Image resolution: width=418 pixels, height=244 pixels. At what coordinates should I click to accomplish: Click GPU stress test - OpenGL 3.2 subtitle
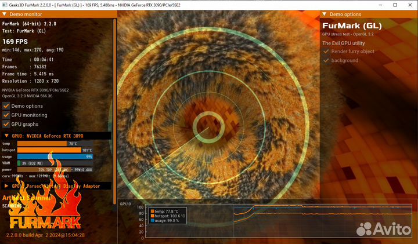[x=348, y=34]
